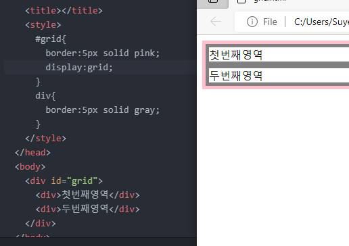This screenshot has height=246, width=349.
Task: Click the <div id="grid"> code line
Action: (x=64, y=181)
